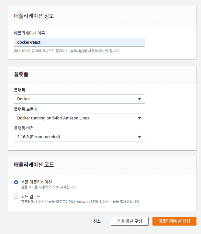Click the arrow icon on Docker dropdown
Screen dimensions: 201x234
(140, 99)
